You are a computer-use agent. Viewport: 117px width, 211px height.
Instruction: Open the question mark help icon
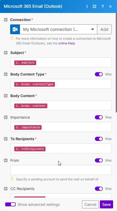coord(103,6)
